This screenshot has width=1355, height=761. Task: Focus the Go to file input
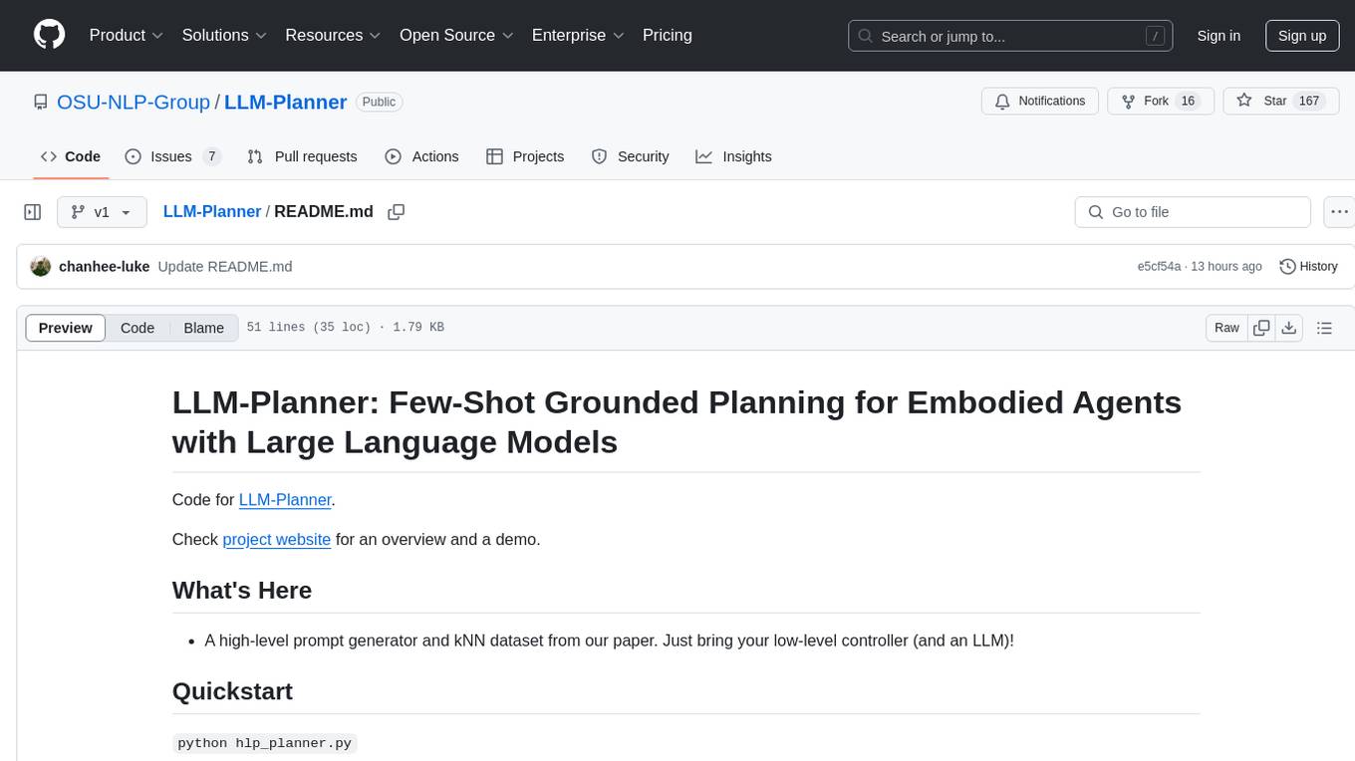pos(1193,212)
